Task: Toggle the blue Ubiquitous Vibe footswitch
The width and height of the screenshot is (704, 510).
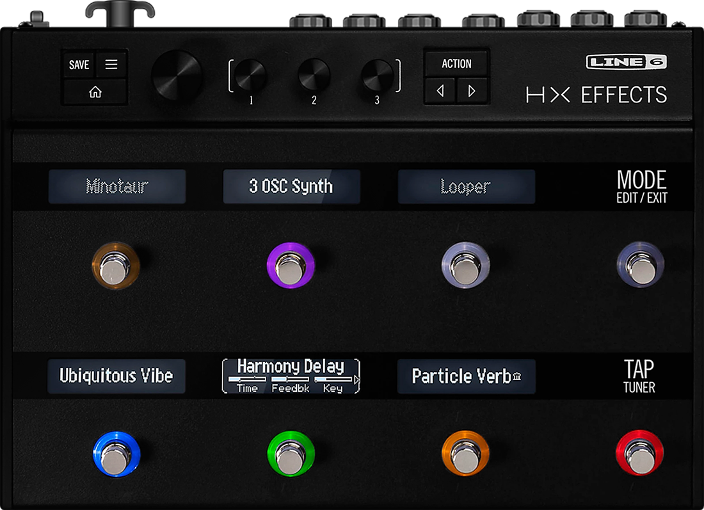Action: click(116, 454)
